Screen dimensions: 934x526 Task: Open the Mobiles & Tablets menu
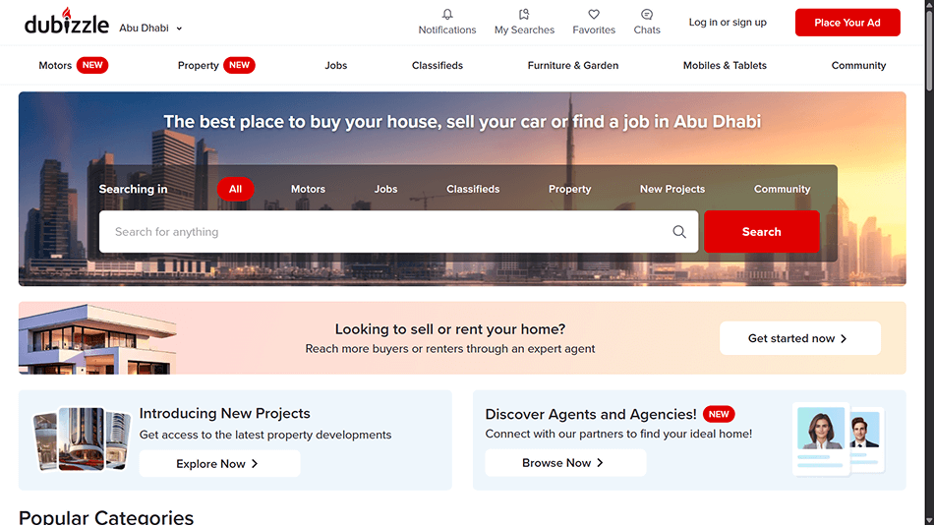click(x=725, y=66)
